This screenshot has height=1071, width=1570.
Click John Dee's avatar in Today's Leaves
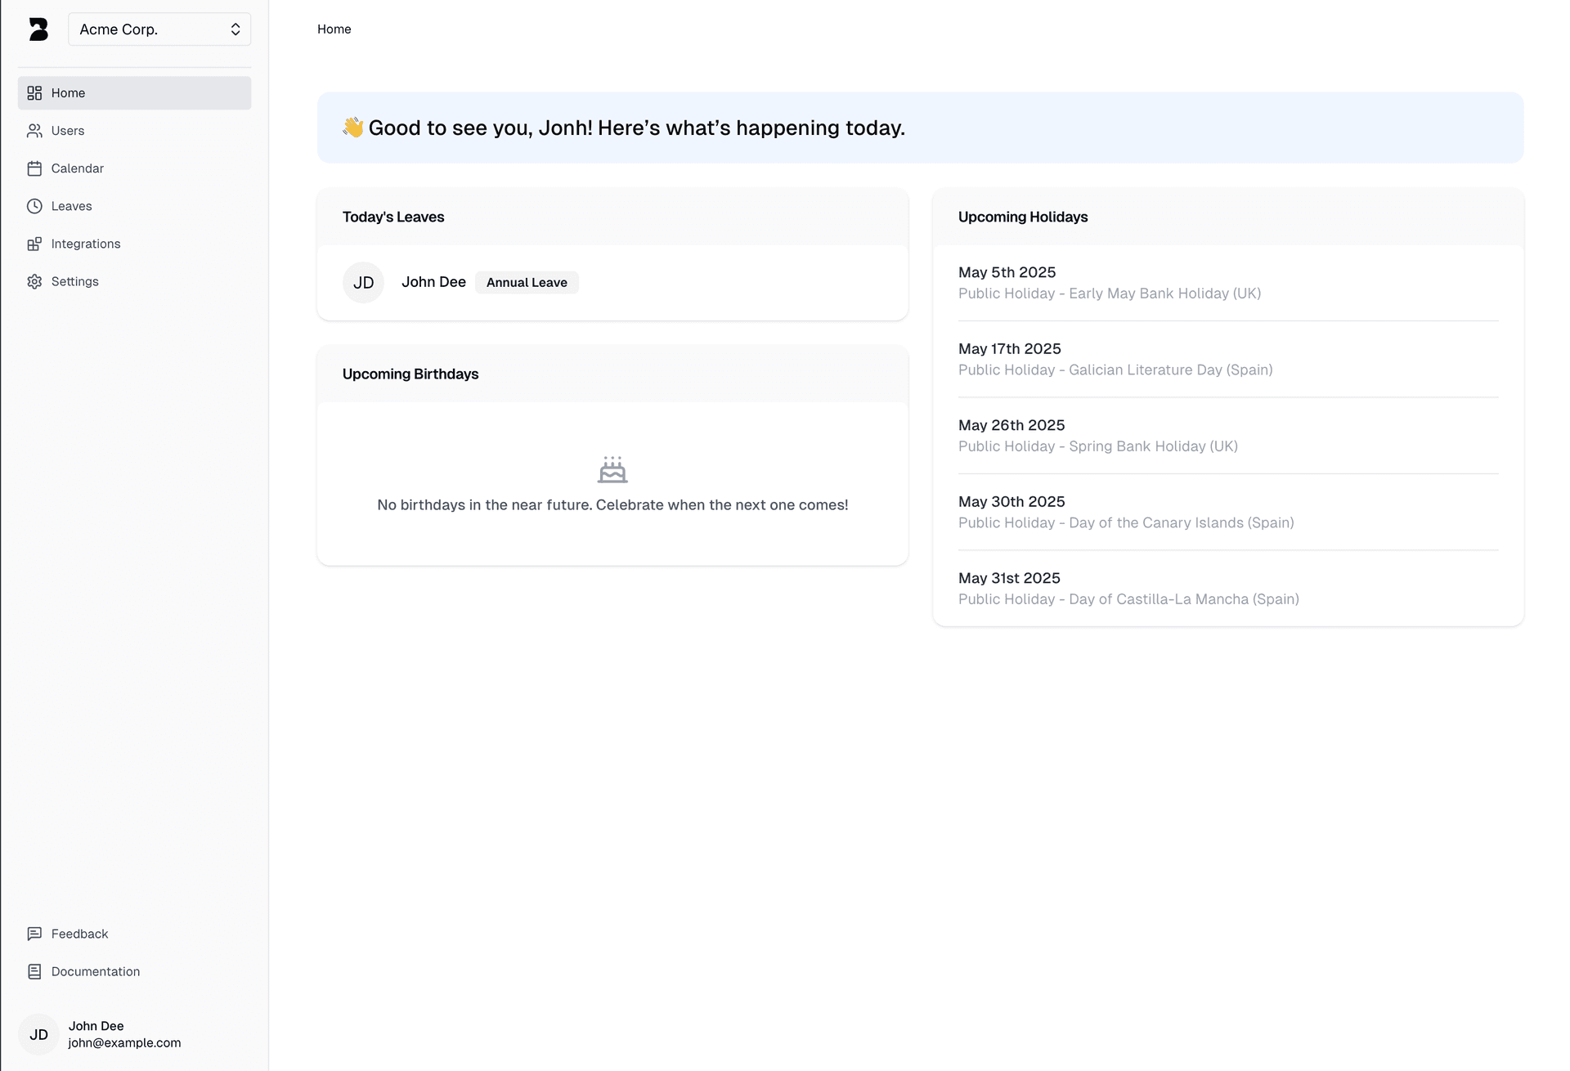[363, 282]
